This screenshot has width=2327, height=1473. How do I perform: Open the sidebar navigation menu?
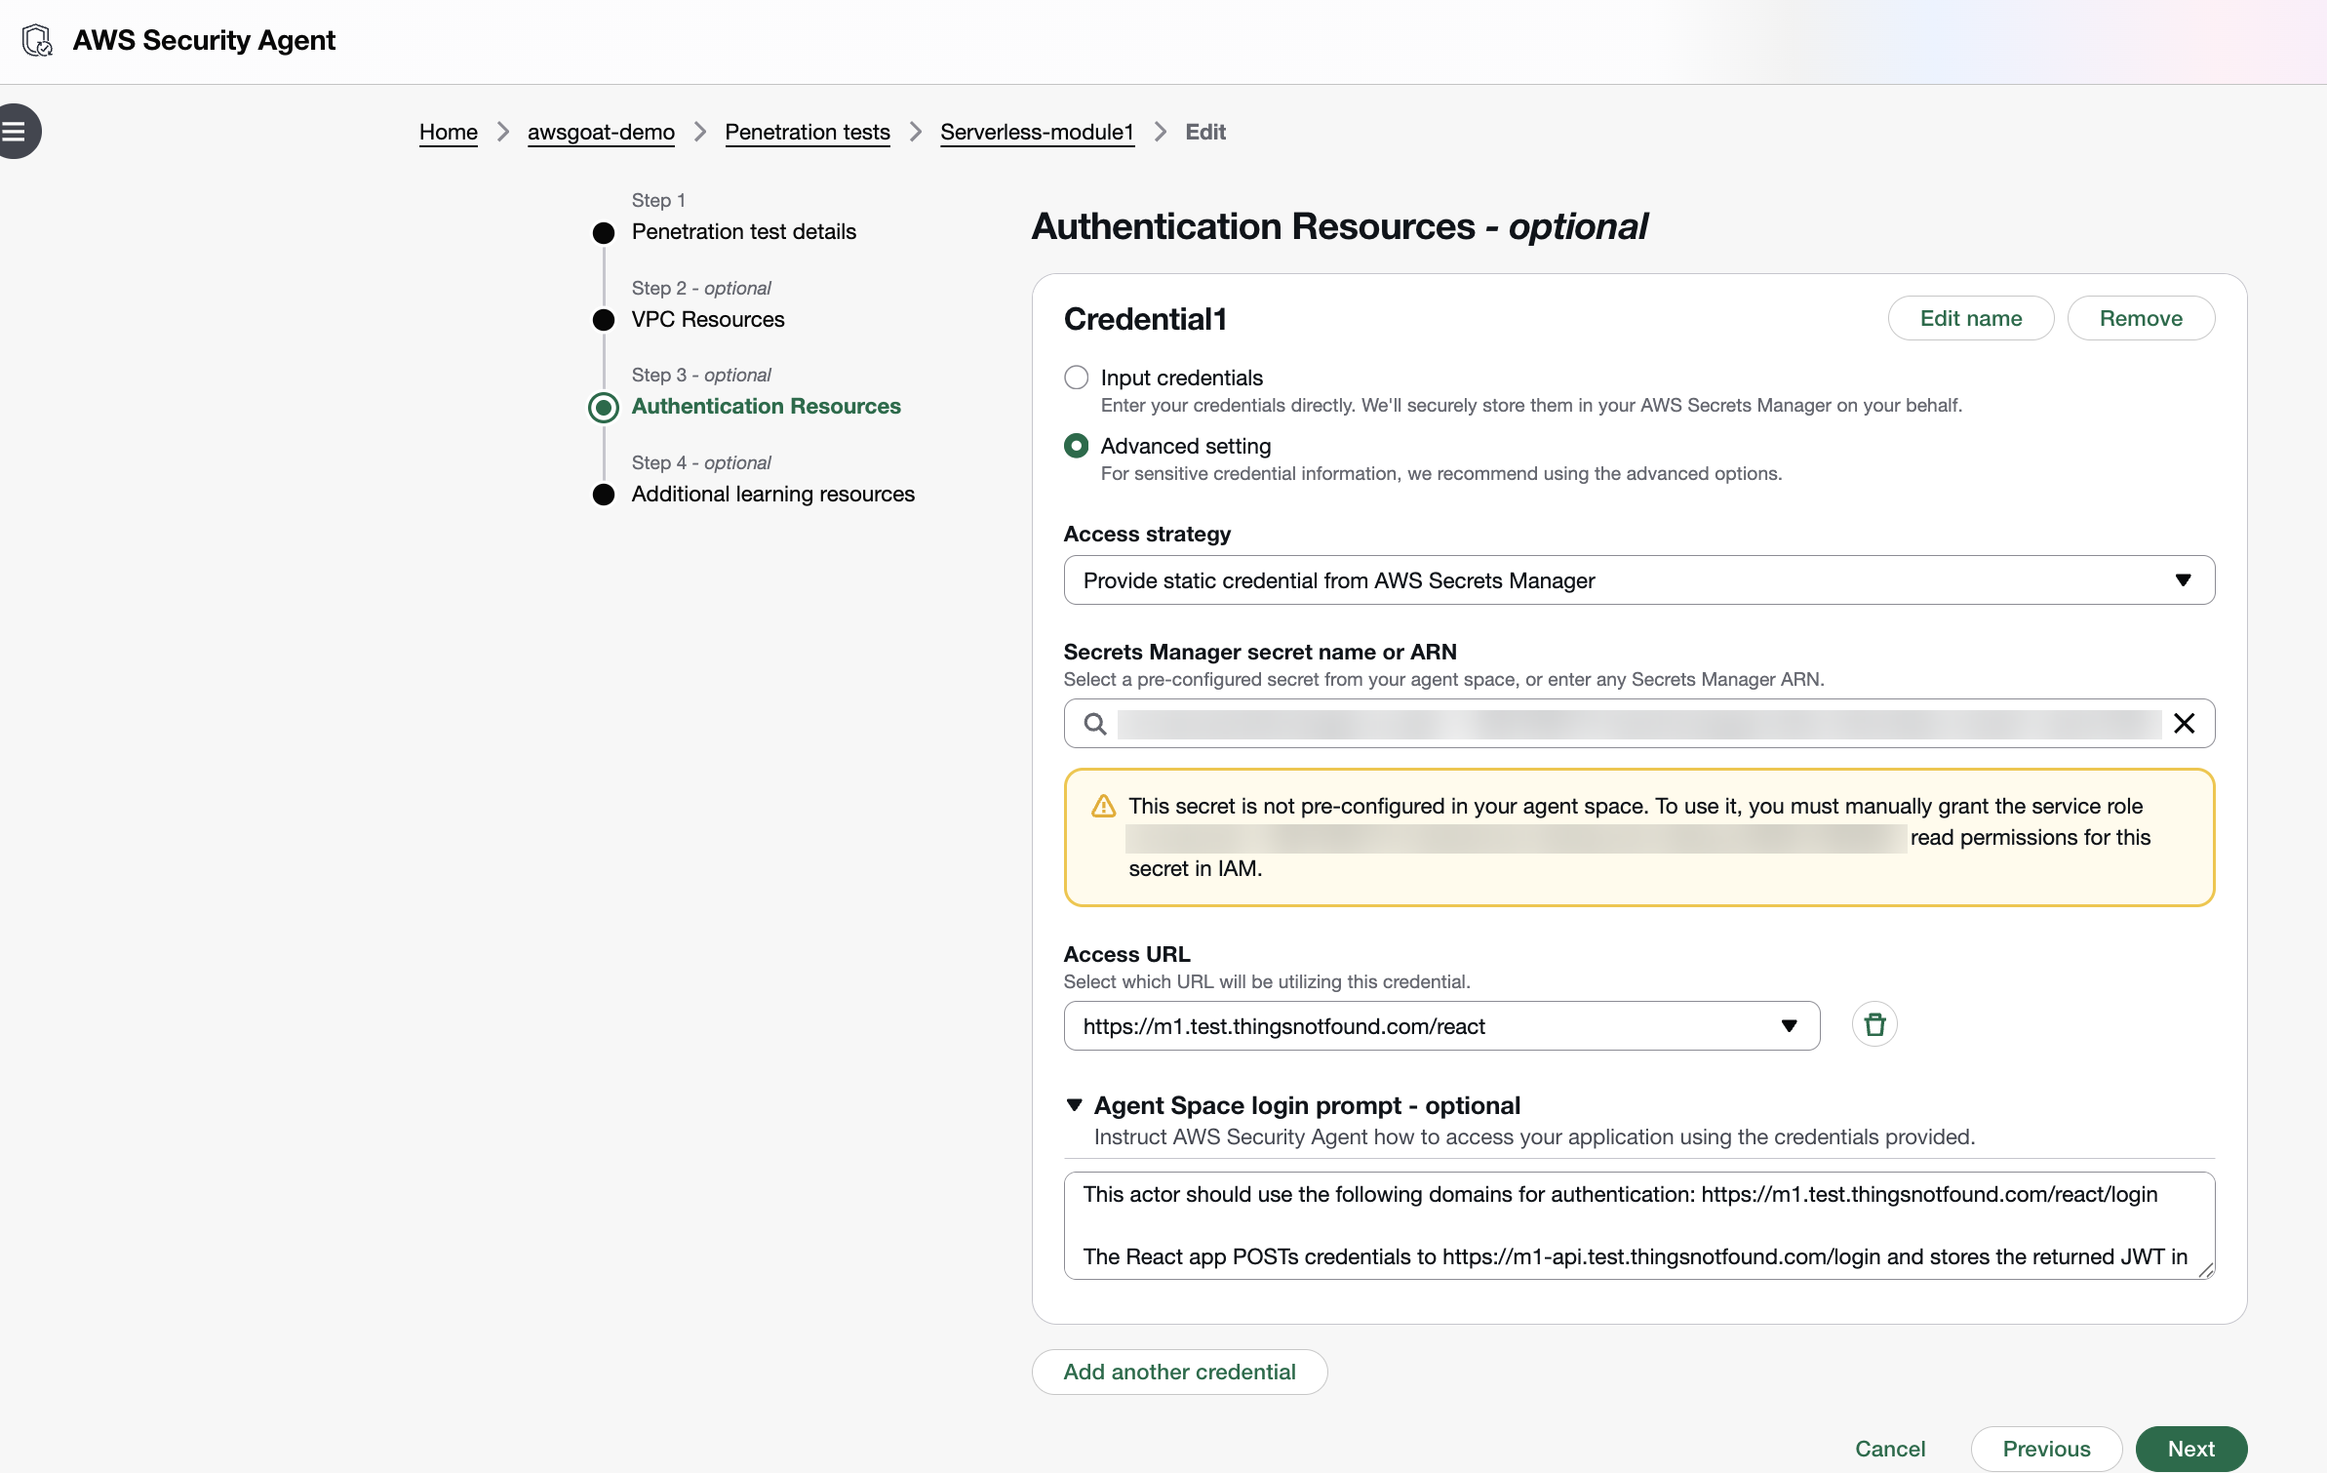coord(16,131)
